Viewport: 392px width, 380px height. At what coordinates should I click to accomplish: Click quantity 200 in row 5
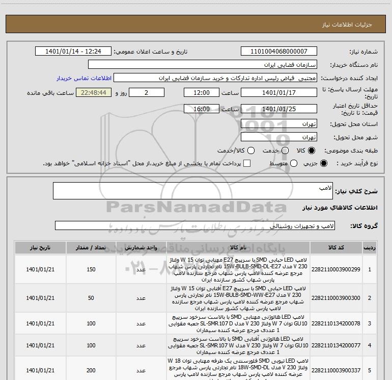pos(91,370)
